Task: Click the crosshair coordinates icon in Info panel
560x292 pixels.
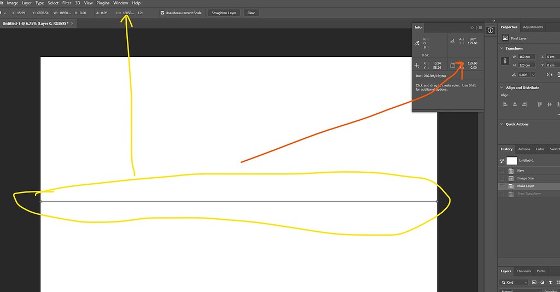Action: [x=417, y=65]
